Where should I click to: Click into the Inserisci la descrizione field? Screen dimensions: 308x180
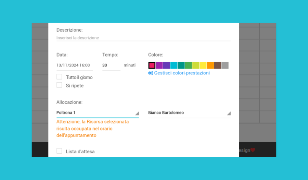click(x=143, y=38)
